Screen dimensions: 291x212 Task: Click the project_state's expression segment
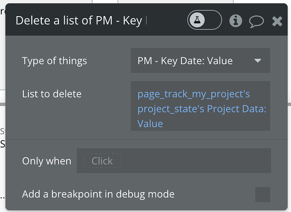(x=171, y=109)
